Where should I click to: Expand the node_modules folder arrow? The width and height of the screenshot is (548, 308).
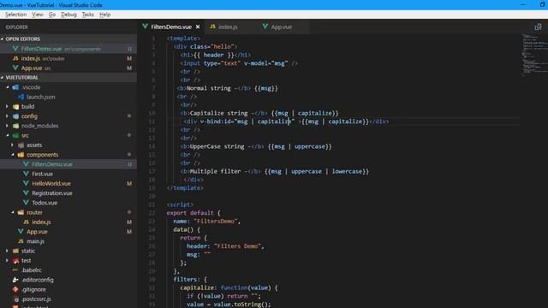8,126
